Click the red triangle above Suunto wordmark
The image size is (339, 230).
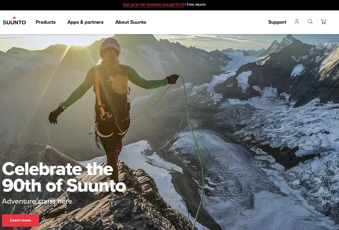click(x=14, y=17)
